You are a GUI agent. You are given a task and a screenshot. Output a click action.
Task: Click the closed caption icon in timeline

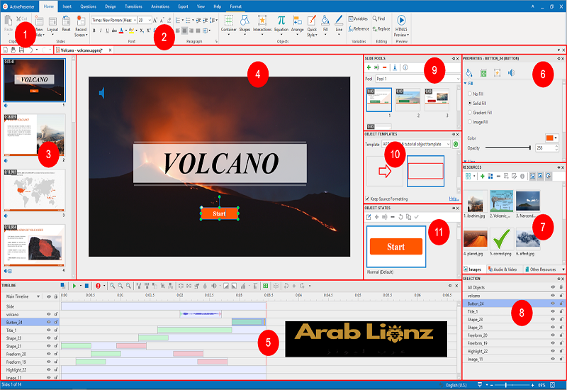[266, 286]
